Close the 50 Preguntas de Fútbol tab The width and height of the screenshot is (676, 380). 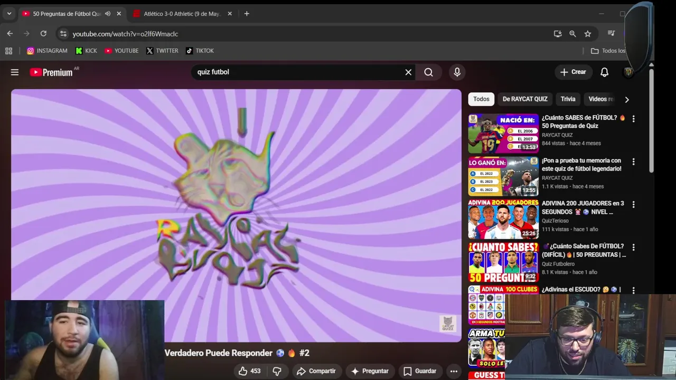coord(119,14)
